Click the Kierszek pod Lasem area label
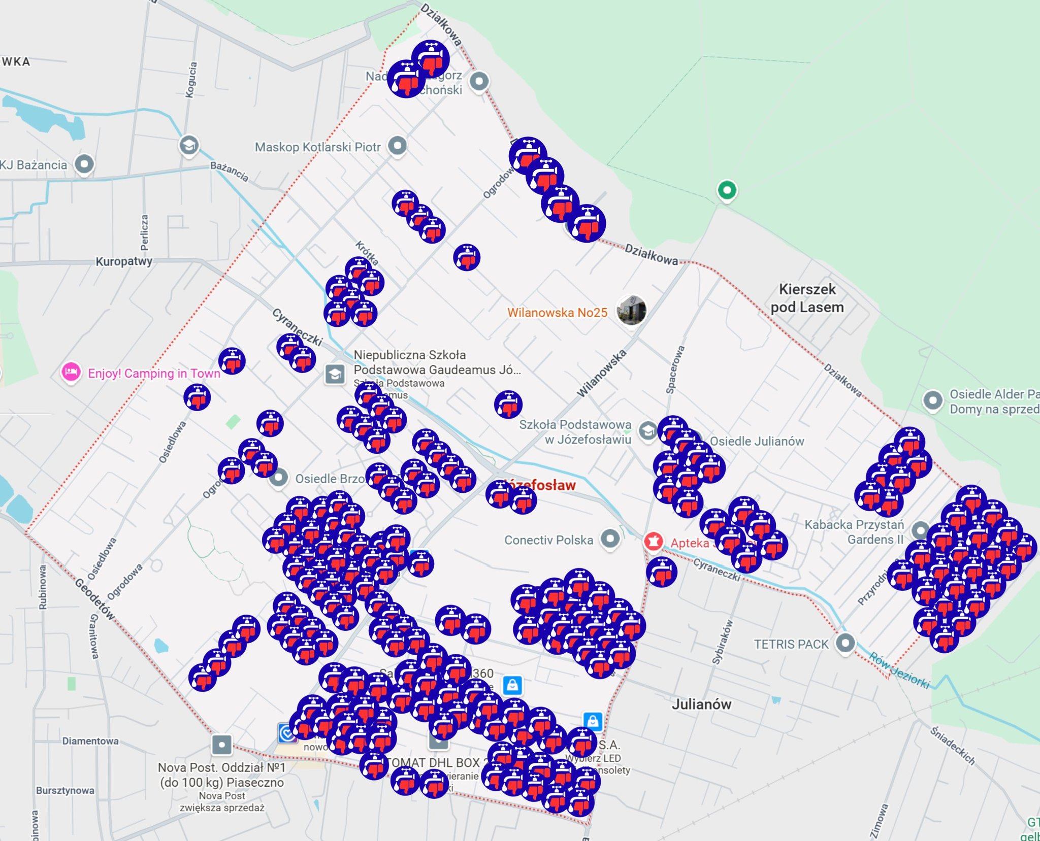This screenshot has width=1040, height=841. point(807,298)
